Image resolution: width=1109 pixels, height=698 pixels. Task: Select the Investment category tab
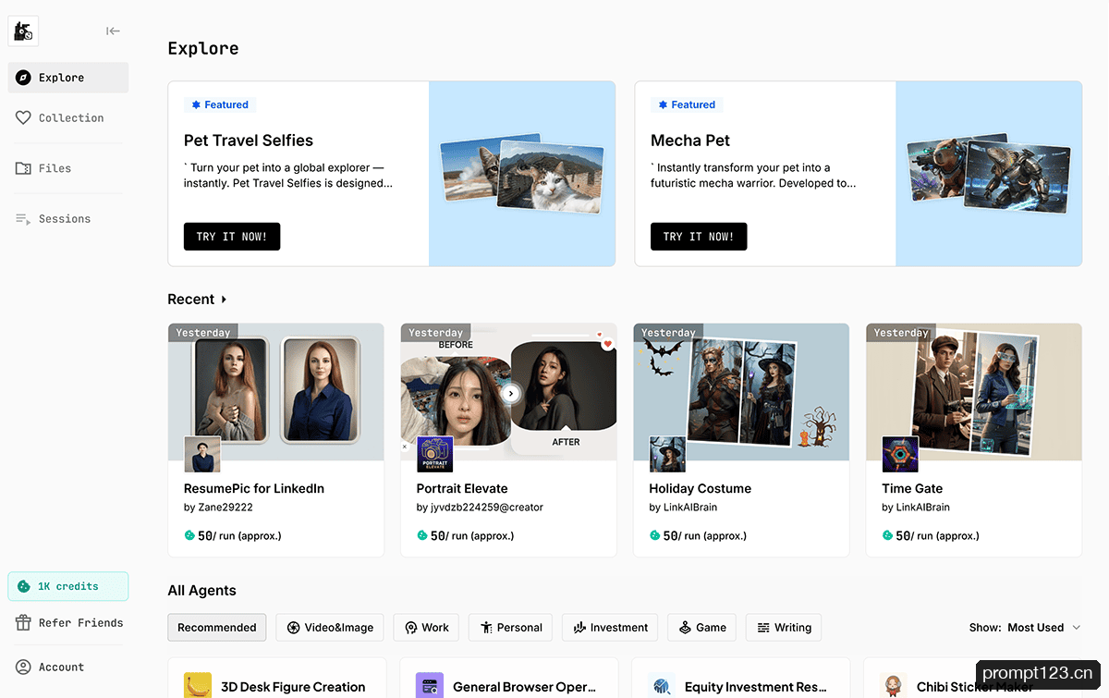(x=610, y=628)
